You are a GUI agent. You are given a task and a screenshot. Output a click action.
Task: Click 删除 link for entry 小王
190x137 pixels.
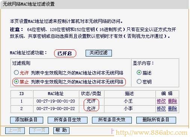point(173,101)
